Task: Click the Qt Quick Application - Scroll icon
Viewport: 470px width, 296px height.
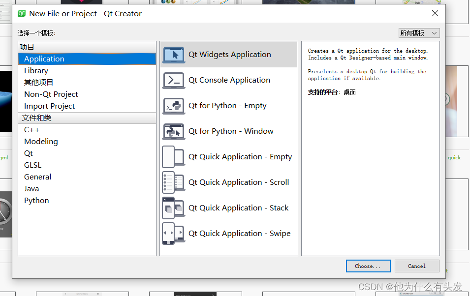Action: point(174,182)
